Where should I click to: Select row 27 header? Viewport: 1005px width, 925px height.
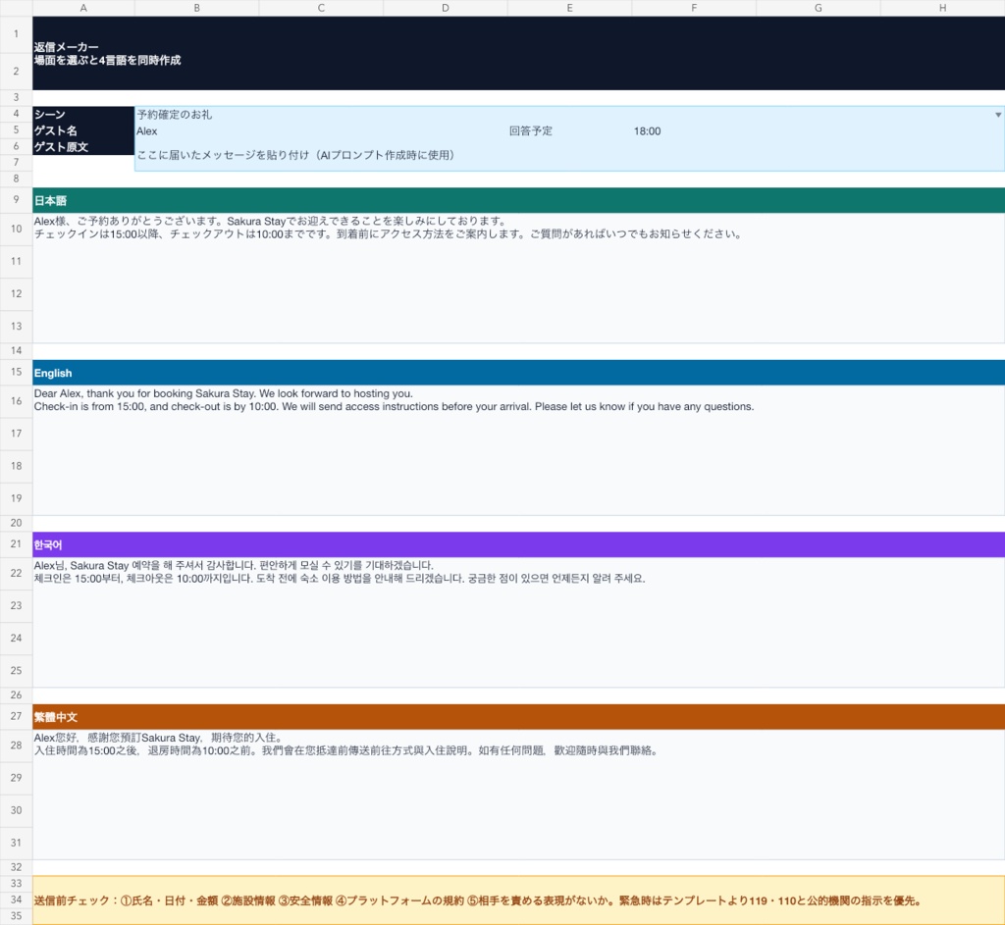16,716
